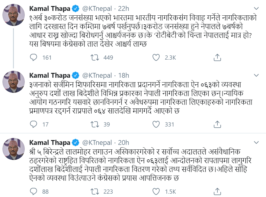Expand the options chevron on the 18h tweet
Image resolution: width=266 pixels, height=197 pixels.
256,75
